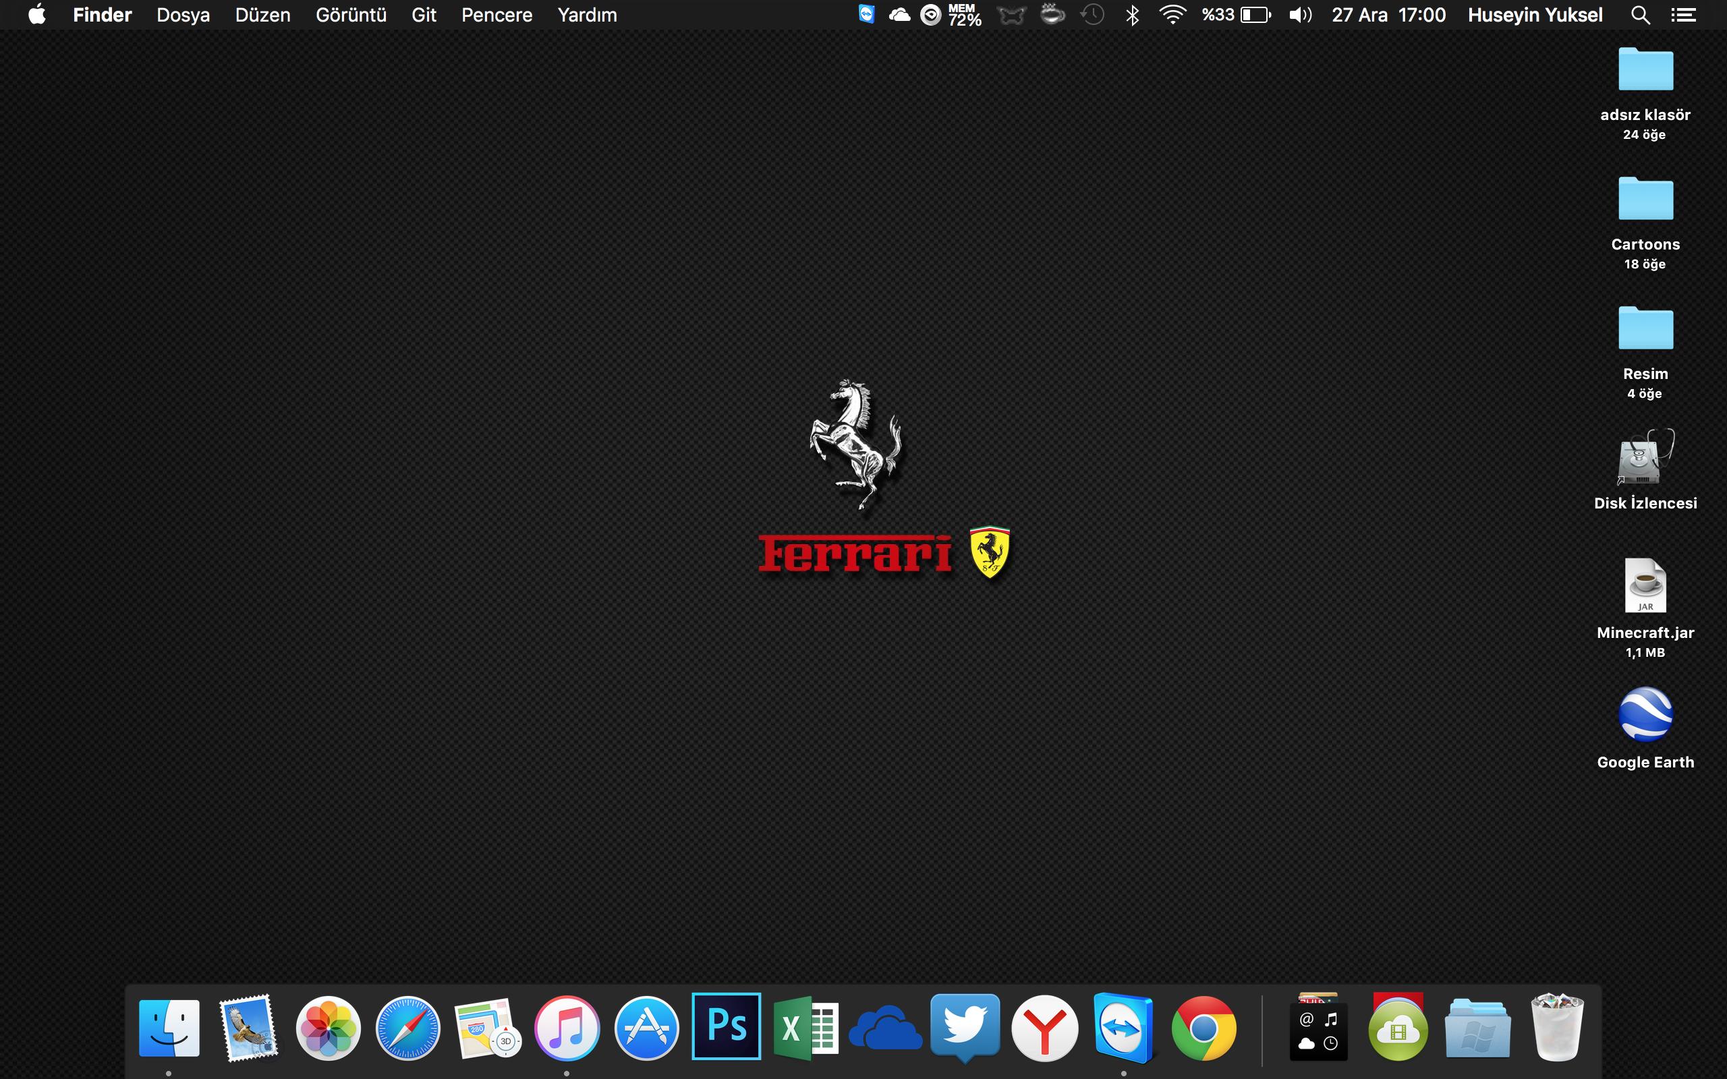The height and width of the screenshot is (1079, 1727).
Task: Launch iTunes from the dock
Action: (567, 1028)
